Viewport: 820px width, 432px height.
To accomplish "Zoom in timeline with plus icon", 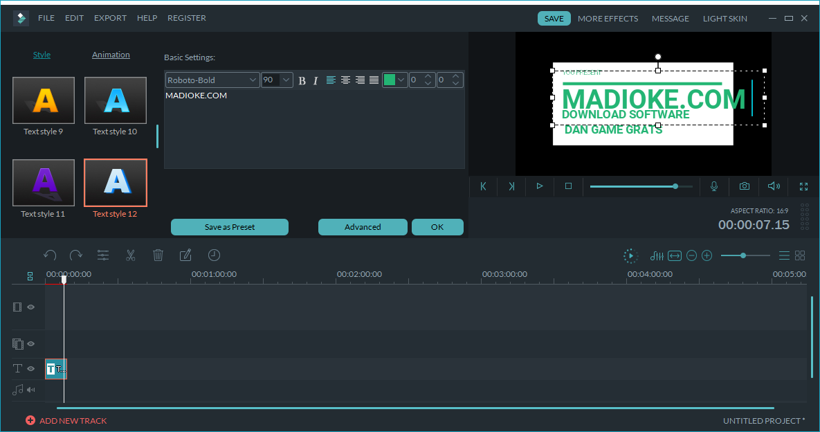I will (x=707, y=255).
